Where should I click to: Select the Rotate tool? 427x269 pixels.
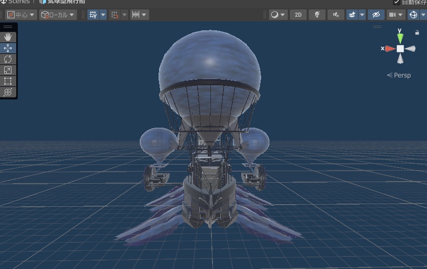(x=8, y=59)
